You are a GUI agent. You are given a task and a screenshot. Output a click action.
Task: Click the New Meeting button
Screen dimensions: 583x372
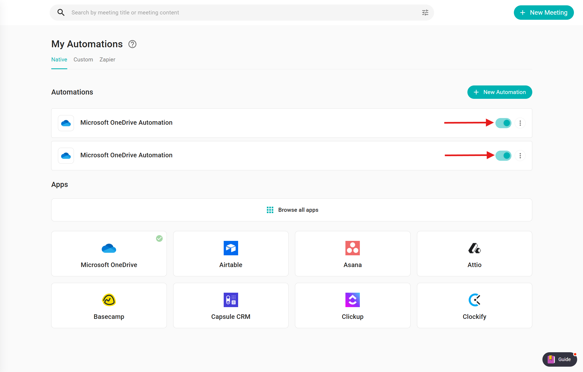coord(543,13)
